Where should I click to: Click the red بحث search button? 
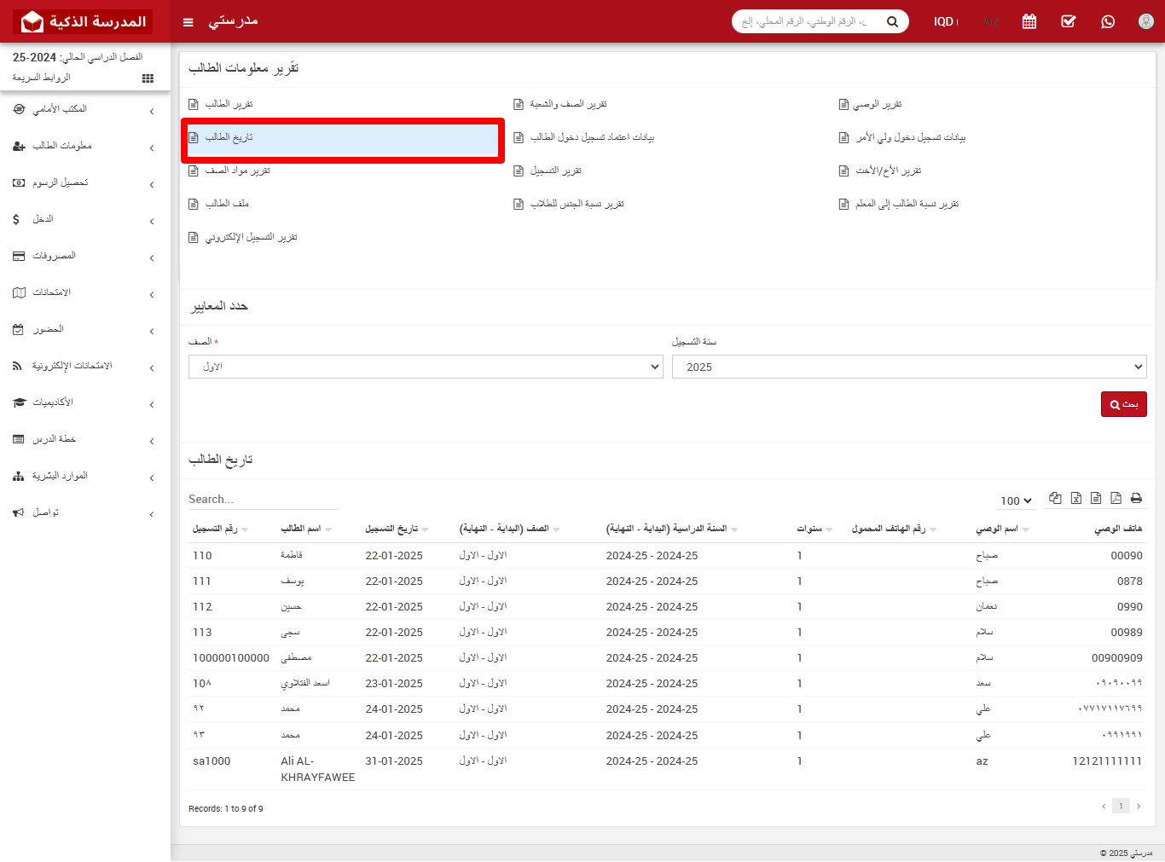[x=1123, y=404]
